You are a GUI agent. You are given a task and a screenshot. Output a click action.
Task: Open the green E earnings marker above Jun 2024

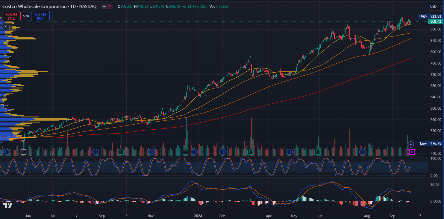pyautogui.click(x=317, y=152)
